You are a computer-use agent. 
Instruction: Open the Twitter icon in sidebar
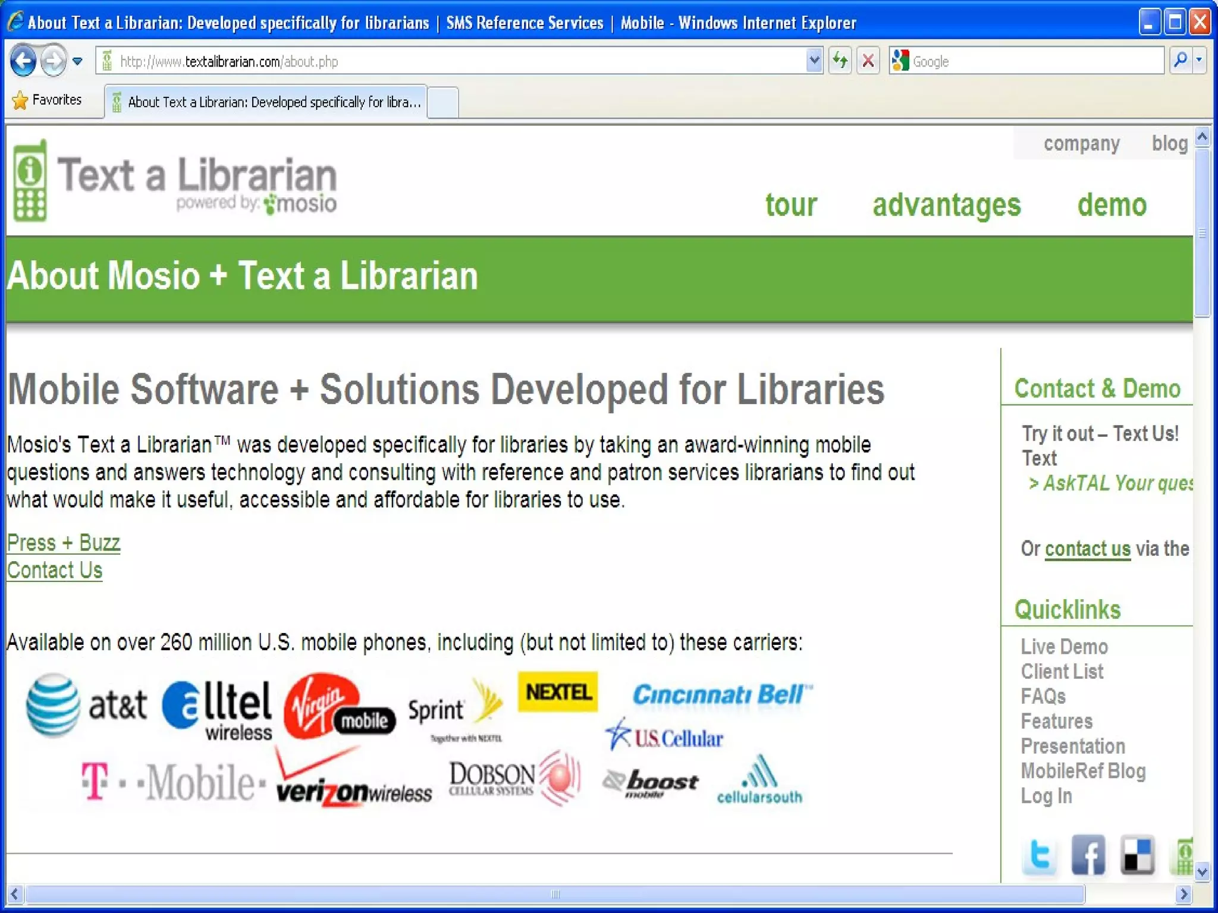[1039, 855]
